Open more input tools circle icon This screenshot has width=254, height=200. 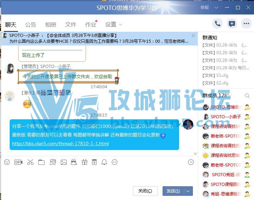pos(115,162)
